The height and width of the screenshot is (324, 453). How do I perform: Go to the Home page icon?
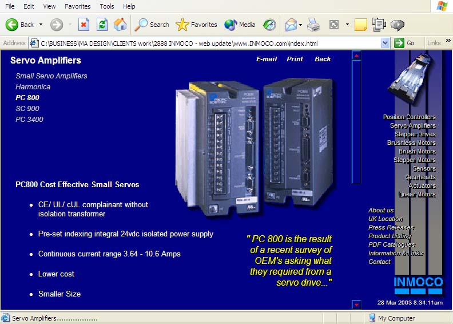120,25
